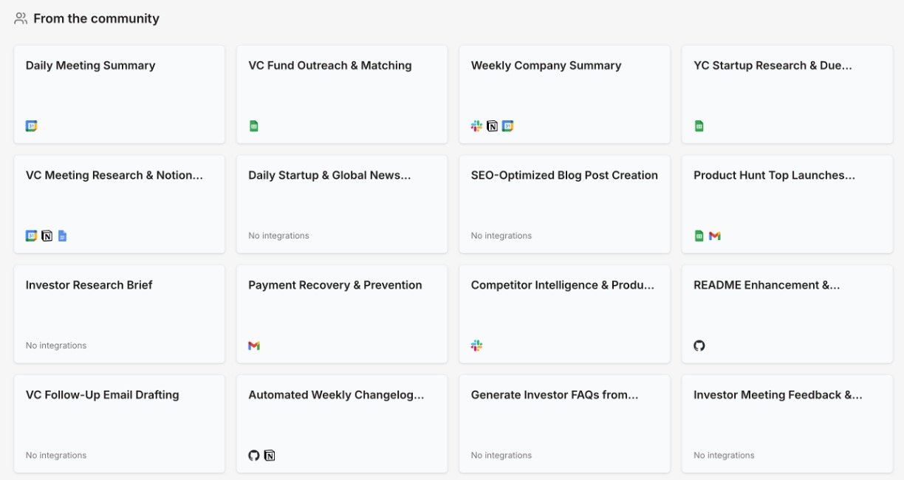This screenshot has width=904, height=480.
Task: Click Gmail icon in Payment Recovery & Prevention card
Action: (x=254, y=346)
